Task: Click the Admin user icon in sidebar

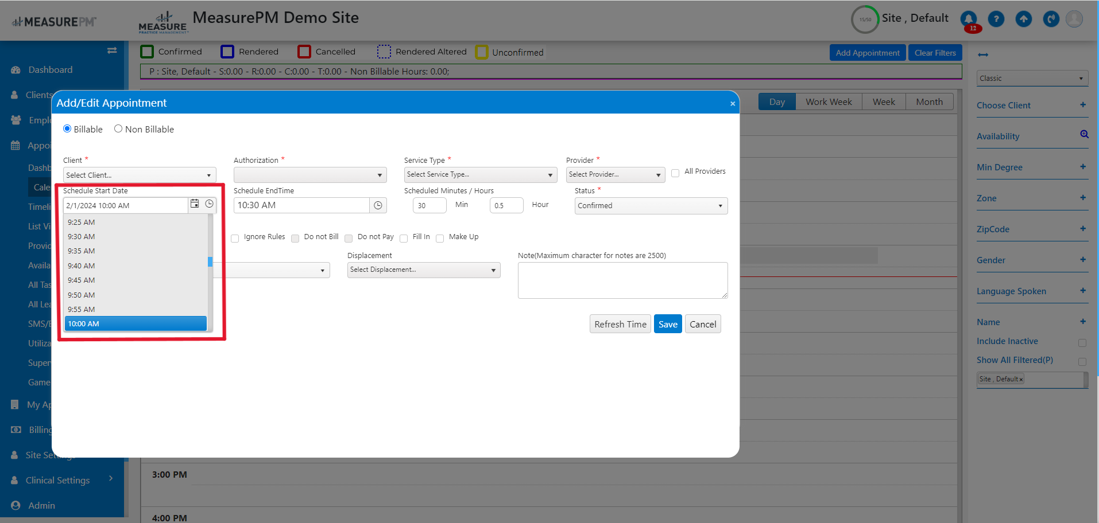Action: point(16,505)
